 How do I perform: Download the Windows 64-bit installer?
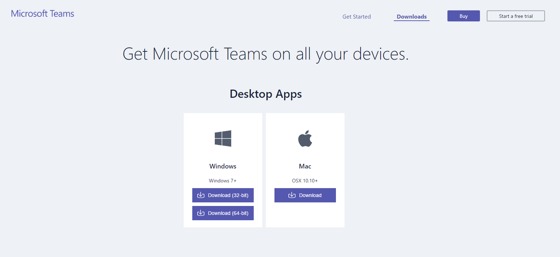tap(223, 213)
